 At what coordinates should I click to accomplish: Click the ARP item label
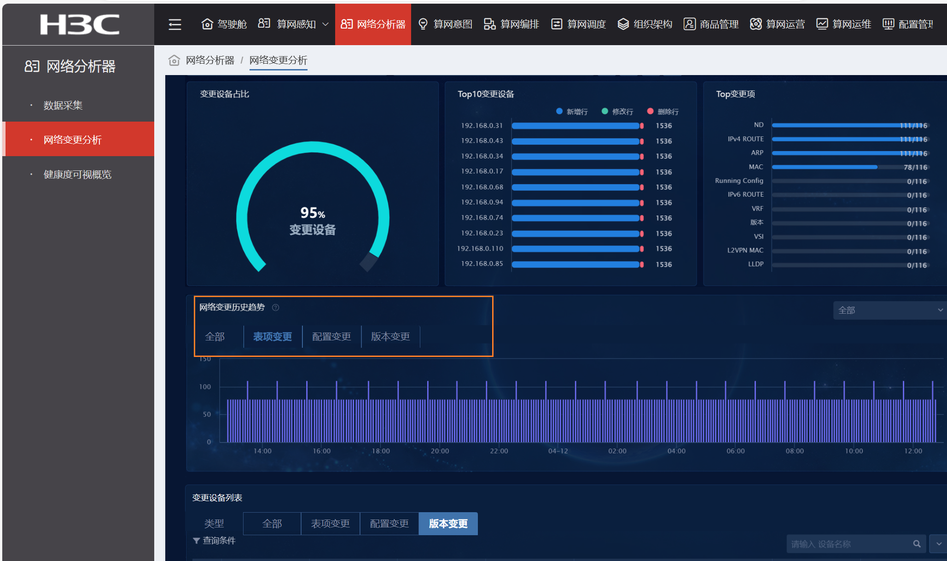[x=757, y=153]
